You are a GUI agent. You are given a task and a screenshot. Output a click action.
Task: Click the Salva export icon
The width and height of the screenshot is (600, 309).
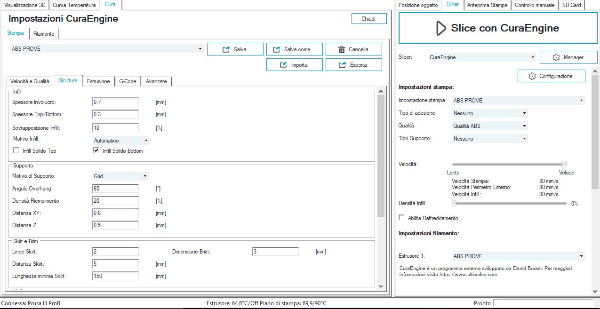[226, 49]
